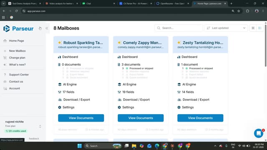Click the Parseur logo

click(x=18, y=28)
